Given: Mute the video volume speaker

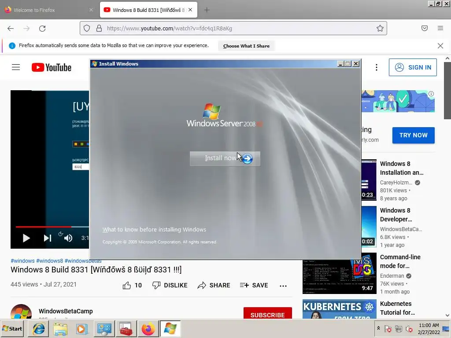Looking at the screenshot, I should pyautogui.click(x=68, y=238).
